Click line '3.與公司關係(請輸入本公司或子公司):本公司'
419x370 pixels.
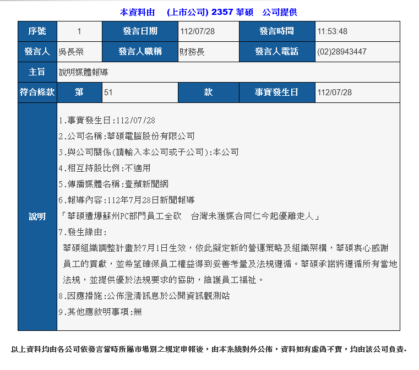pos(149,153)
